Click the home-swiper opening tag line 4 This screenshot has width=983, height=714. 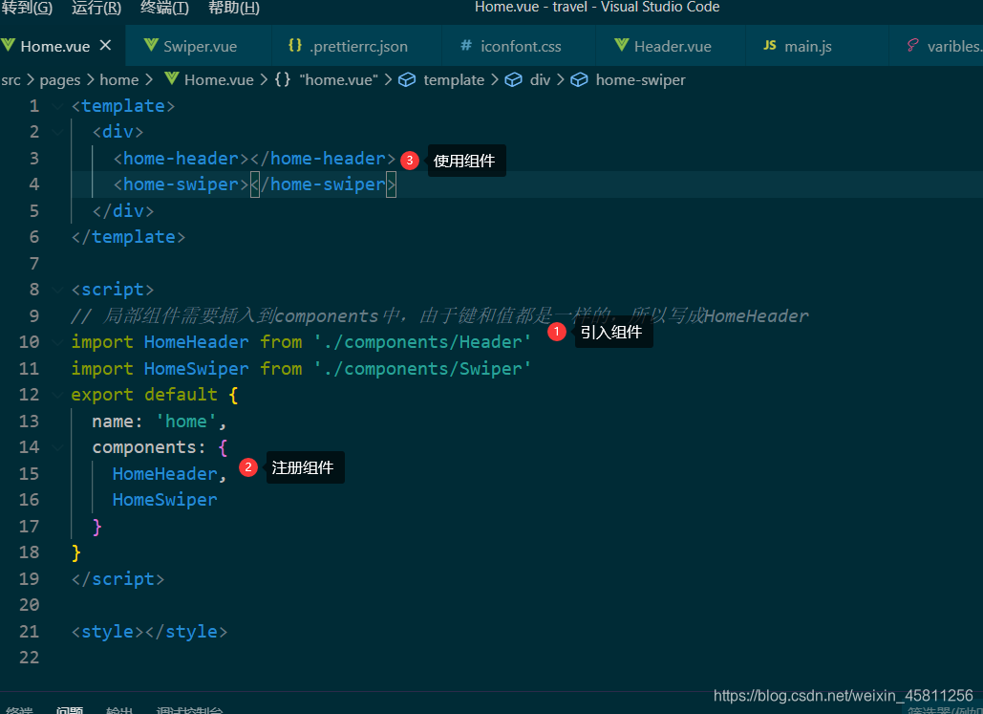click(x=181, y=184)
